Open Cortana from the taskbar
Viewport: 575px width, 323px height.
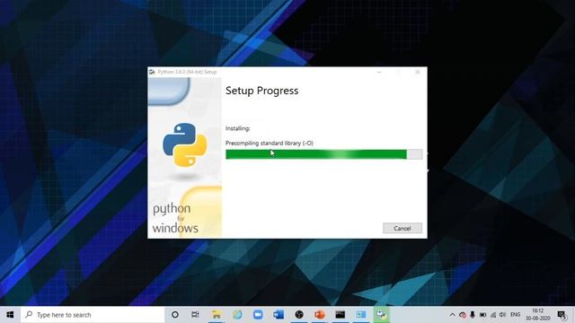pyautogui.click(x=175, y=315)
